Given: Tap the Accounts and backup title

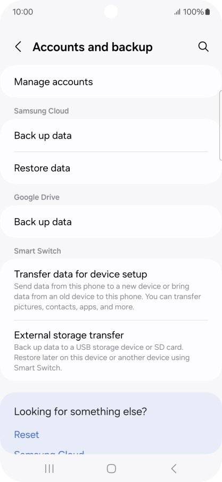Looking at the screenshot, I should 93,47.
